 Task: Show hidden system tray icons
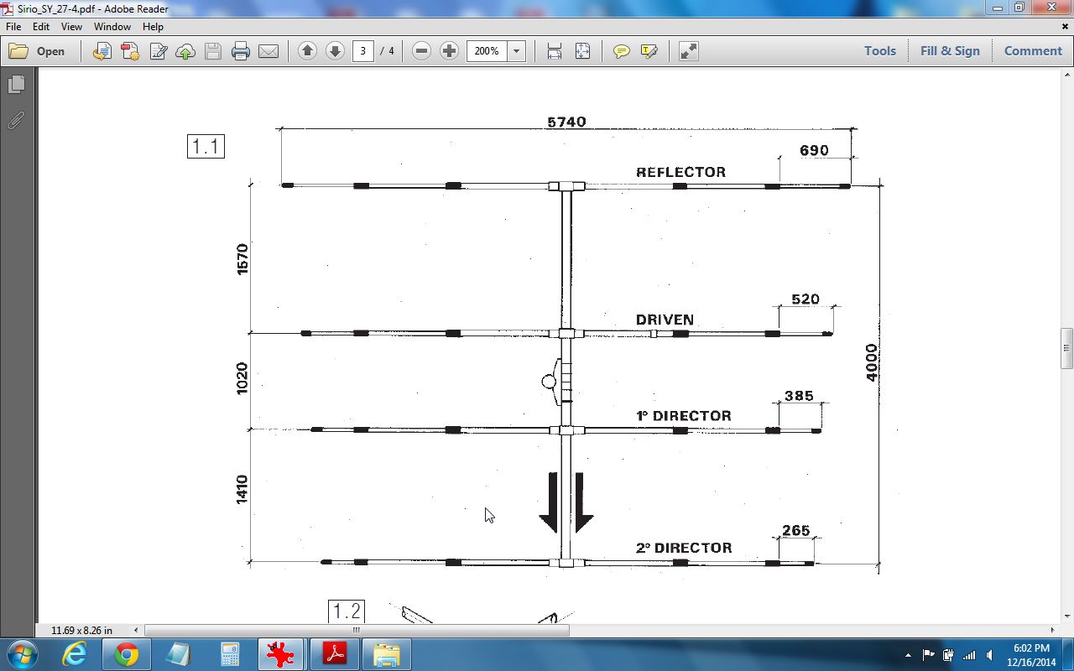point(908,655)
